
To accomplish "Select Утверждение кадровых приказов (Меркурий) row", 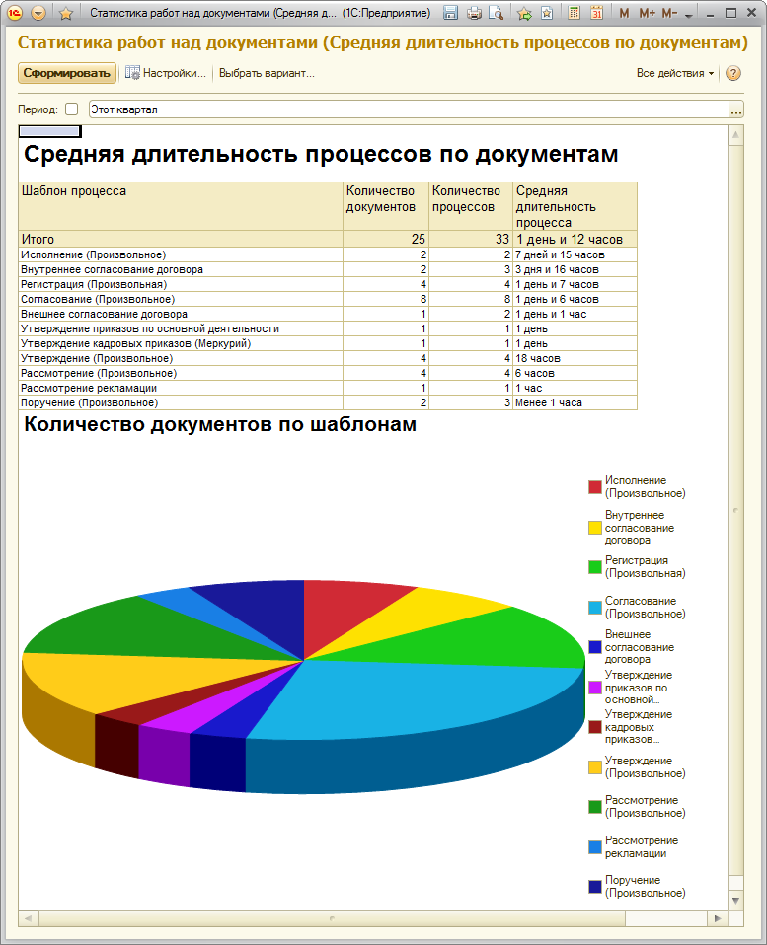I will (328, 343).
